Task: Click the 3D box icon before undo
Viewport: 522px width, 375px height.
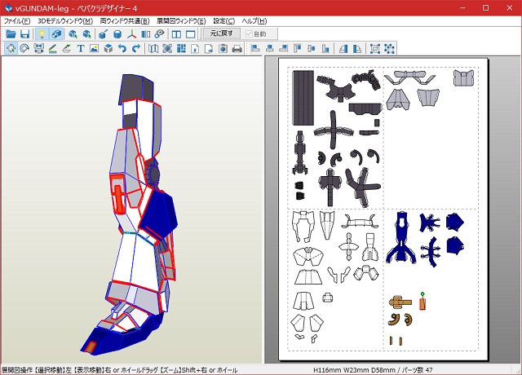Action: click(108, 49)
